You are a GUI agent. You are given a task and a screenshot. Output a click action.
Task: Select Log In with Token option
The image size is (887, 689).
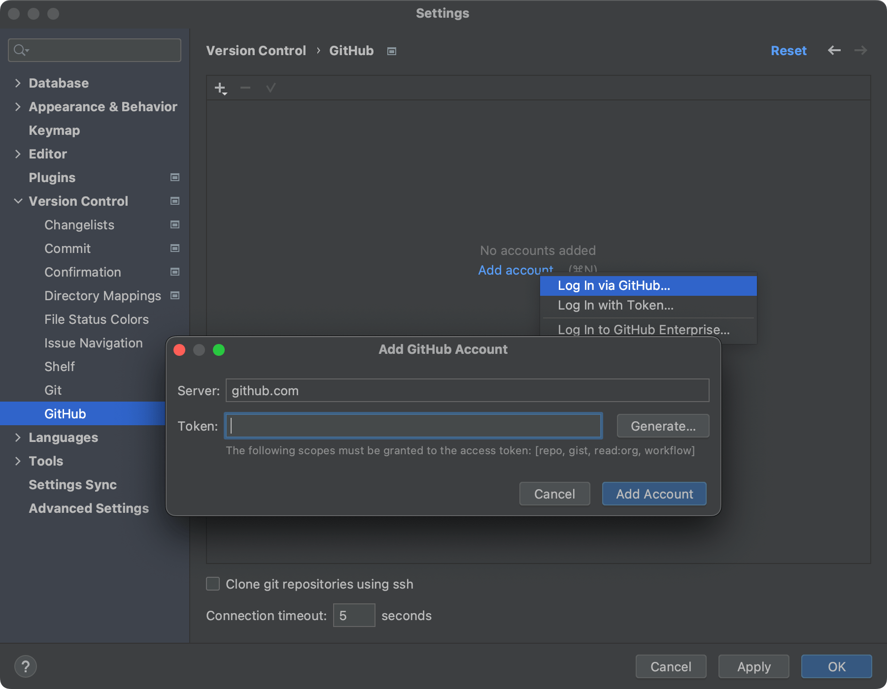[x=615, y=305]
